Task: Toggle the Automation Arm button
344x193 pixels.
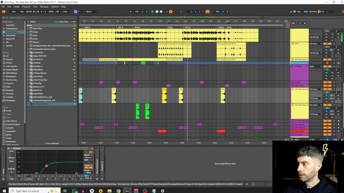Action: click(171, 12)
